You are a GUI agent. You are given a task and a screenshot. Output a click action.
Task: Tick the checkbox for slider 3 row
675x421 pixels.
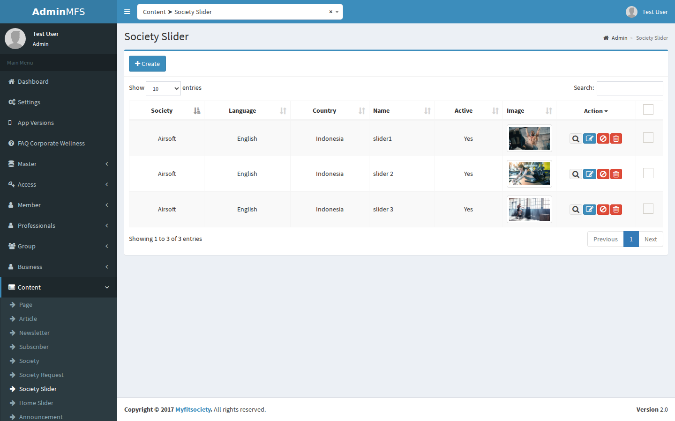pos(648,209)
